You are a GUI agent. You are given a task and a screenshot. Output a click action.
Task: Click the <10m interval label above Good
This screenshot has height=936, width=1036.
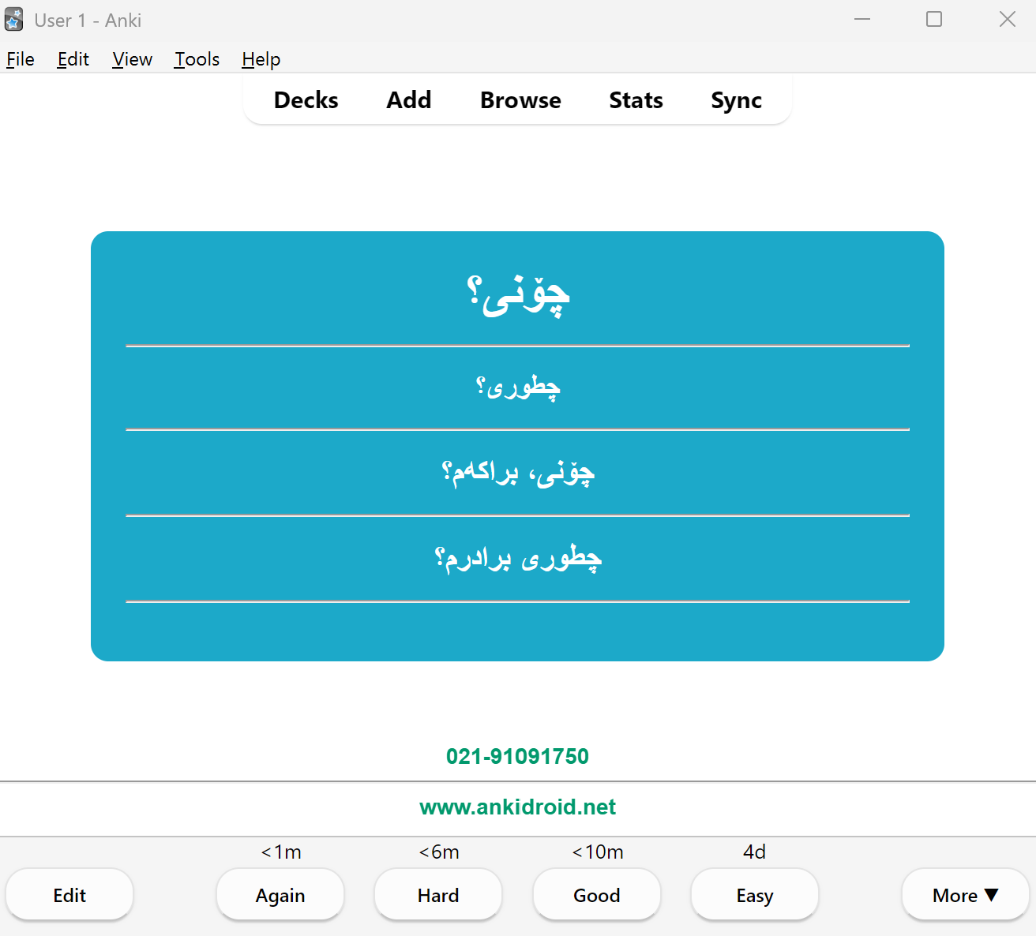tap(598, 852)
